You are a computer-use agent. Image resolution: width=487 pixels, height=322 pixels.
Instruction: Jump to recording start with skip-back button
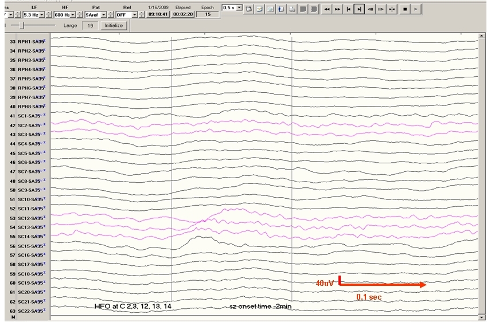coord(348,9)
